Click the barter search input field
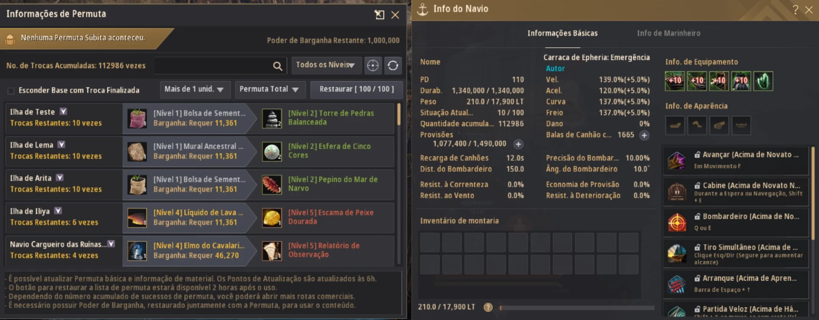This screenshot has width=819, height=320. click(x=214, y=65)
